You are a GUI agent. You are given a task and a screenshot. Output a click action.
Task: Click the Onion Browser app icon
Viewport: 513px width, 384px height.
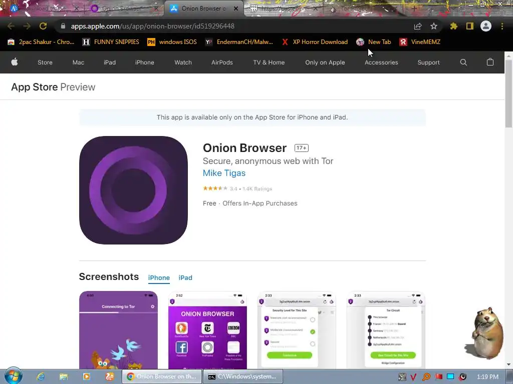pos(133,190)
